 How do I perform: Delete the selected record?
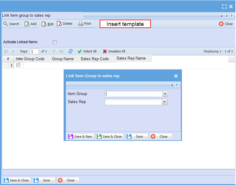click(65, 24)
